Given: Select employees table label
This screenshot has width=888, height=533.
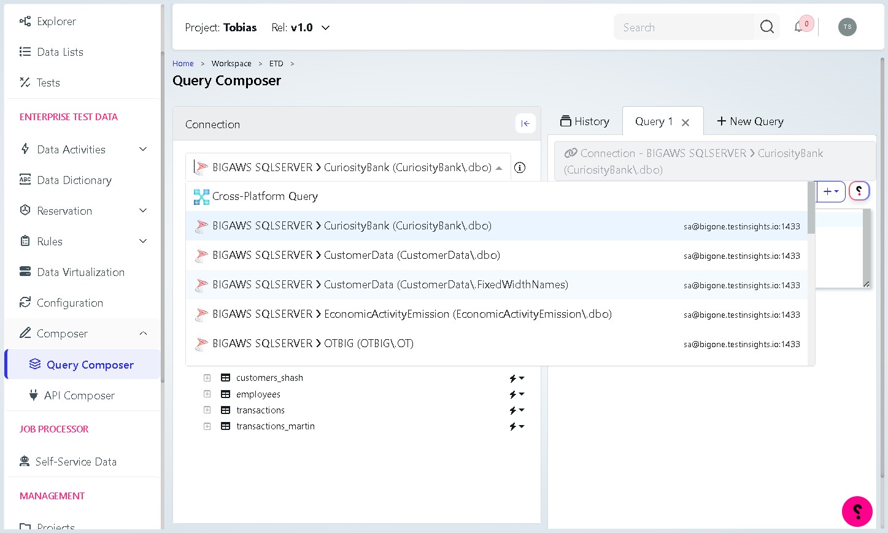Looking at the screenshot, I should [258, 394].
